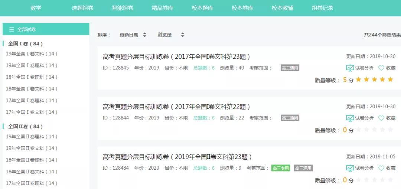Sort results by 浏览量 arrows

coord(182,35)
